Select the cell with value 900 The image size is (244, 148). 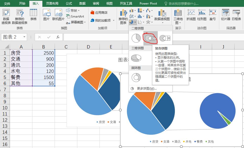(44, 59)
